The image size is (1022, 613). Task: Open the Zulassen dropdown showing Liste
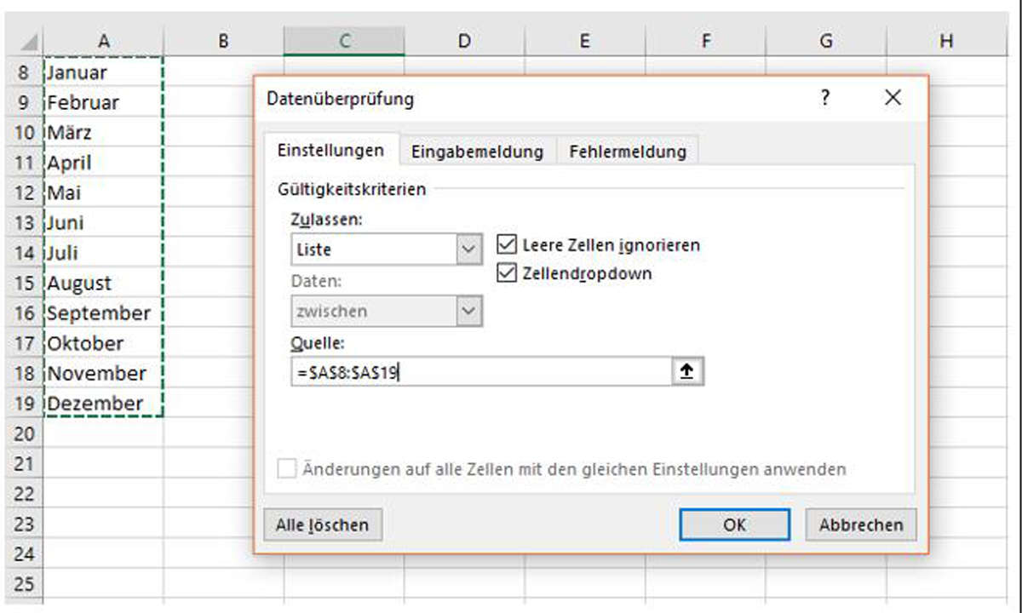coord(468,250)
